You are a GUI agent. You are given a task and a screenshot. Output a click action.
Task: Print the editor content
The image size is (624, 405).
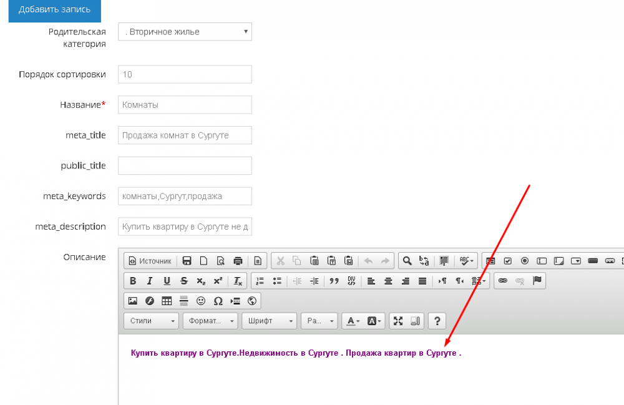point(237,261)
